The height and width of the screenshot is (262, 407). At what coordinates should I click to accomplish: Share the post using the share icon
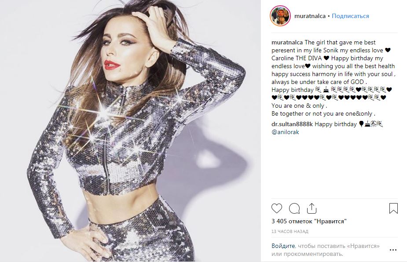tap(312, 208)
